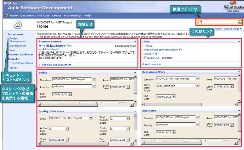
Task: Open MissionCriticalFrameworkサイト link
Action: click(163, 50)
